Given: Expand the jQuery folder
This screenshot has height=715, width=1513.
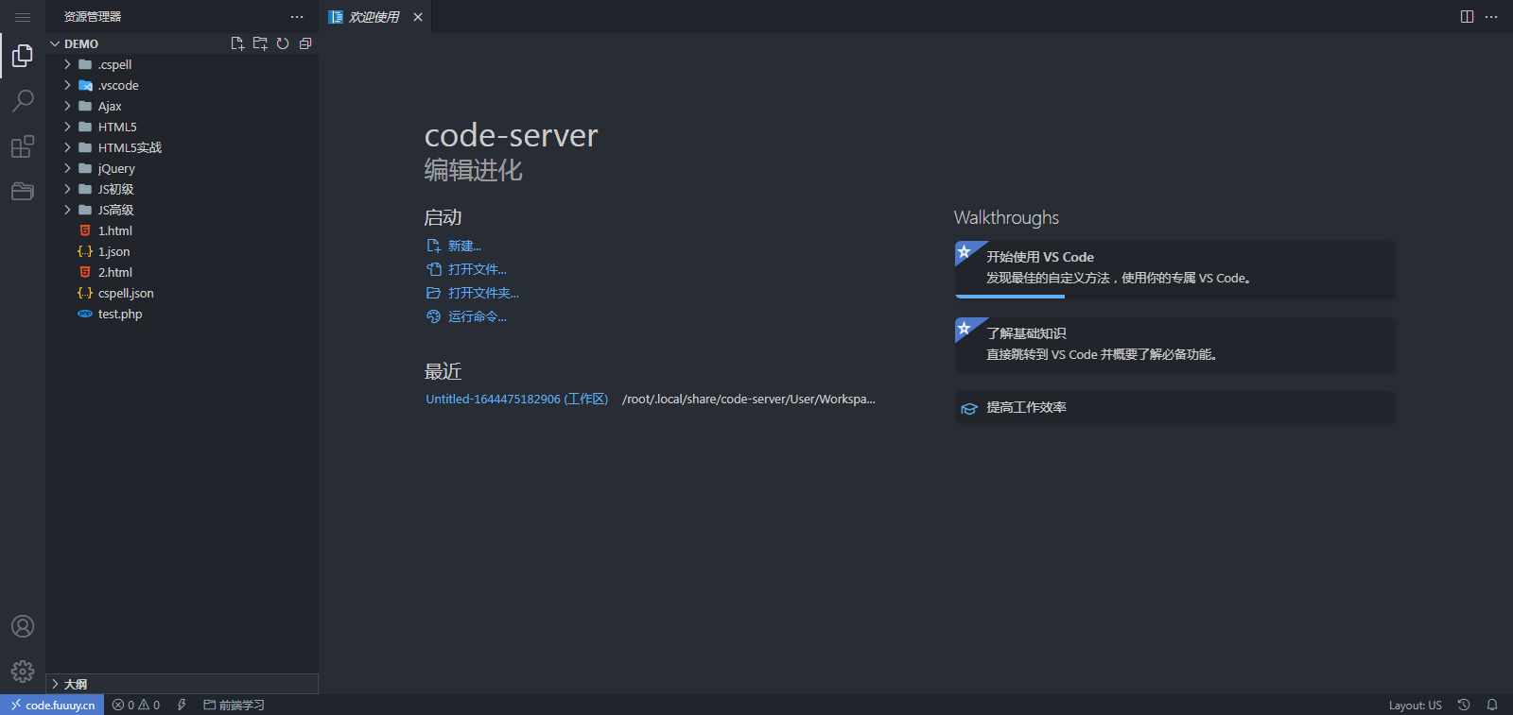Looking at the screenshot, I should point(182,168).
